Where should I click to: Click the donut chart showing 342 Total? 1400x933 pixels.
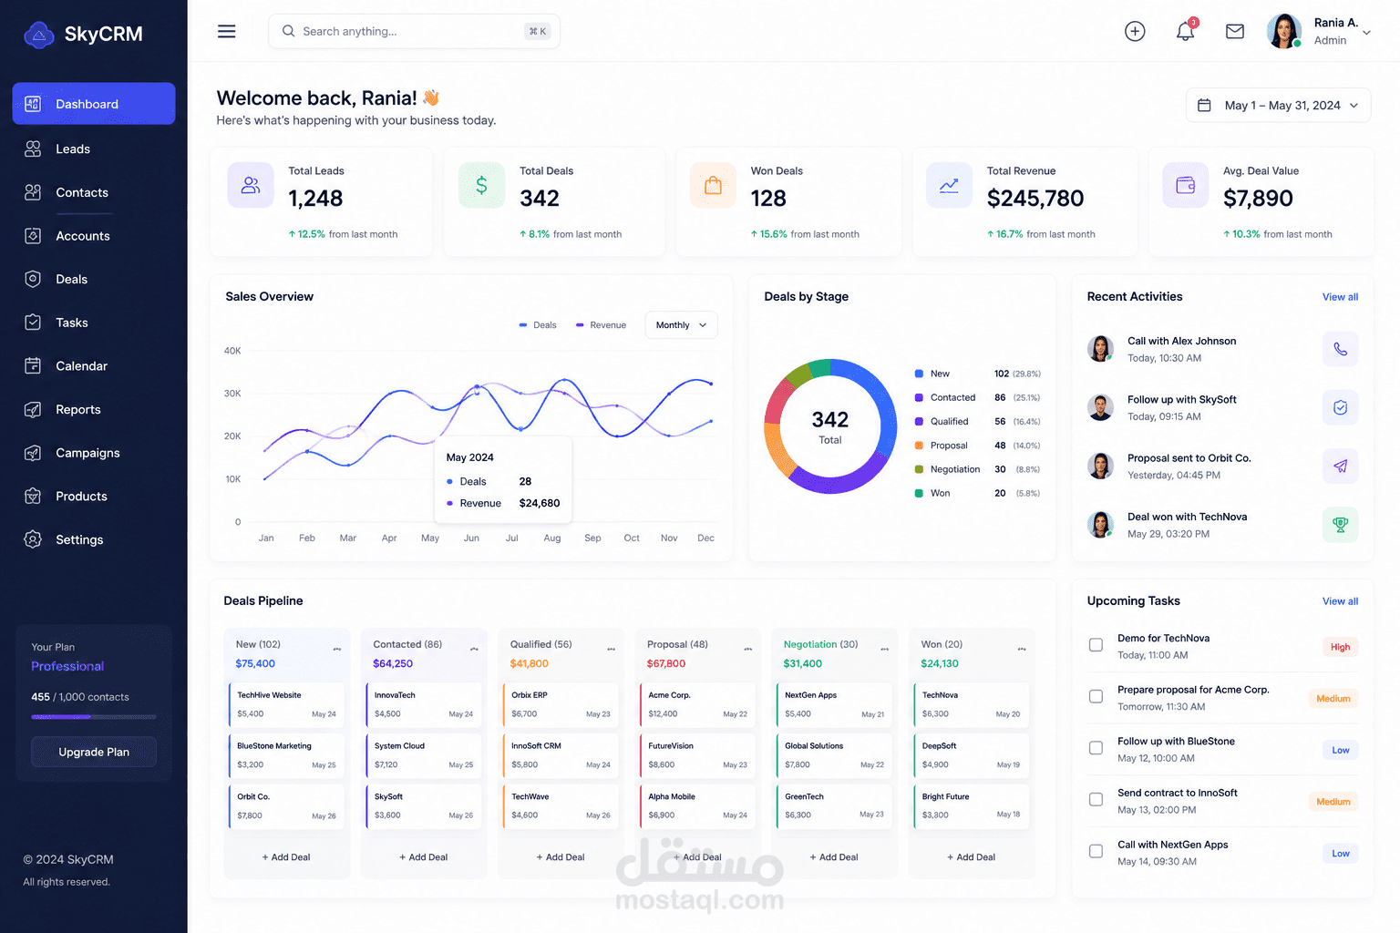[830, 426]
